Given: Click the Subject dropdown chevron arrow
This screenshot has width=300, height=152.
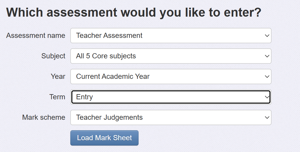Looking at the screenshot, I should (x=267, y=56).
